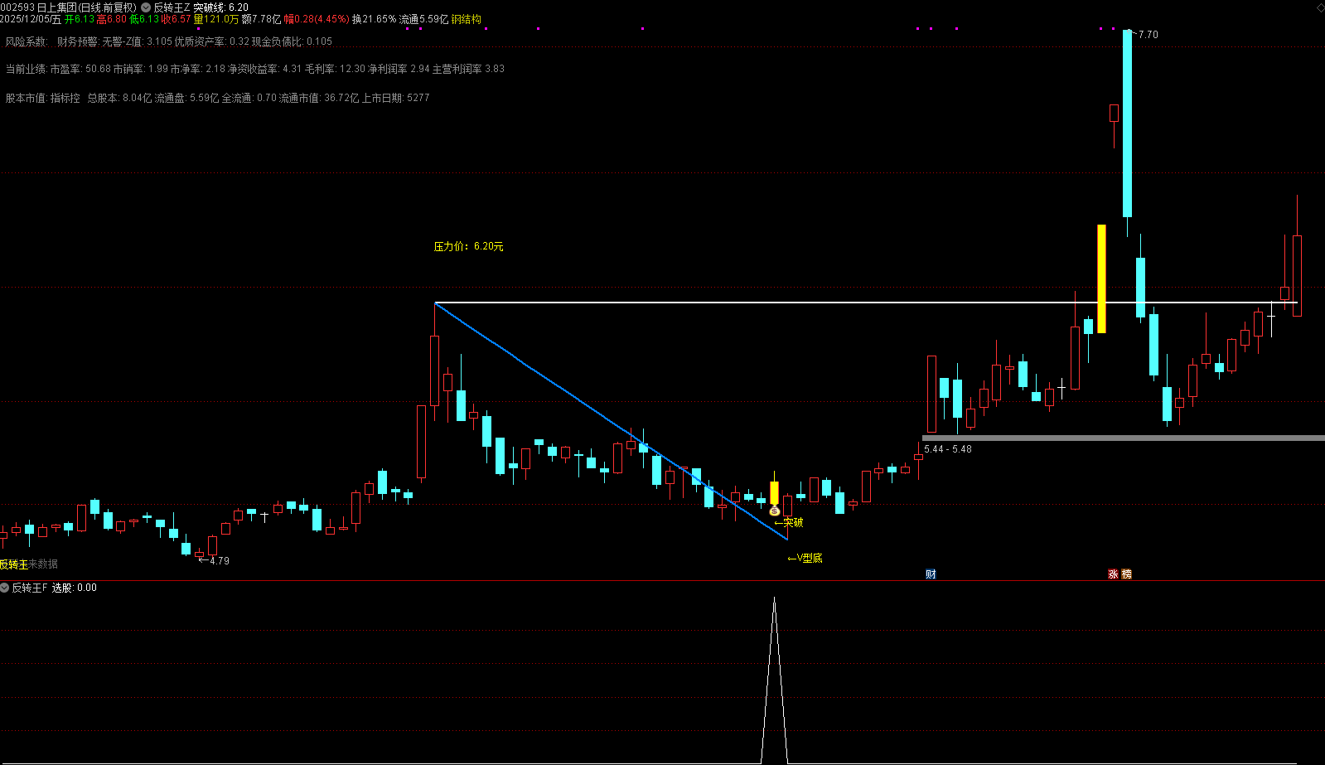Click the 毛利率: 12.30 value
The height and width of the screenshot is (765, 1325).
[x=335, y=69]
